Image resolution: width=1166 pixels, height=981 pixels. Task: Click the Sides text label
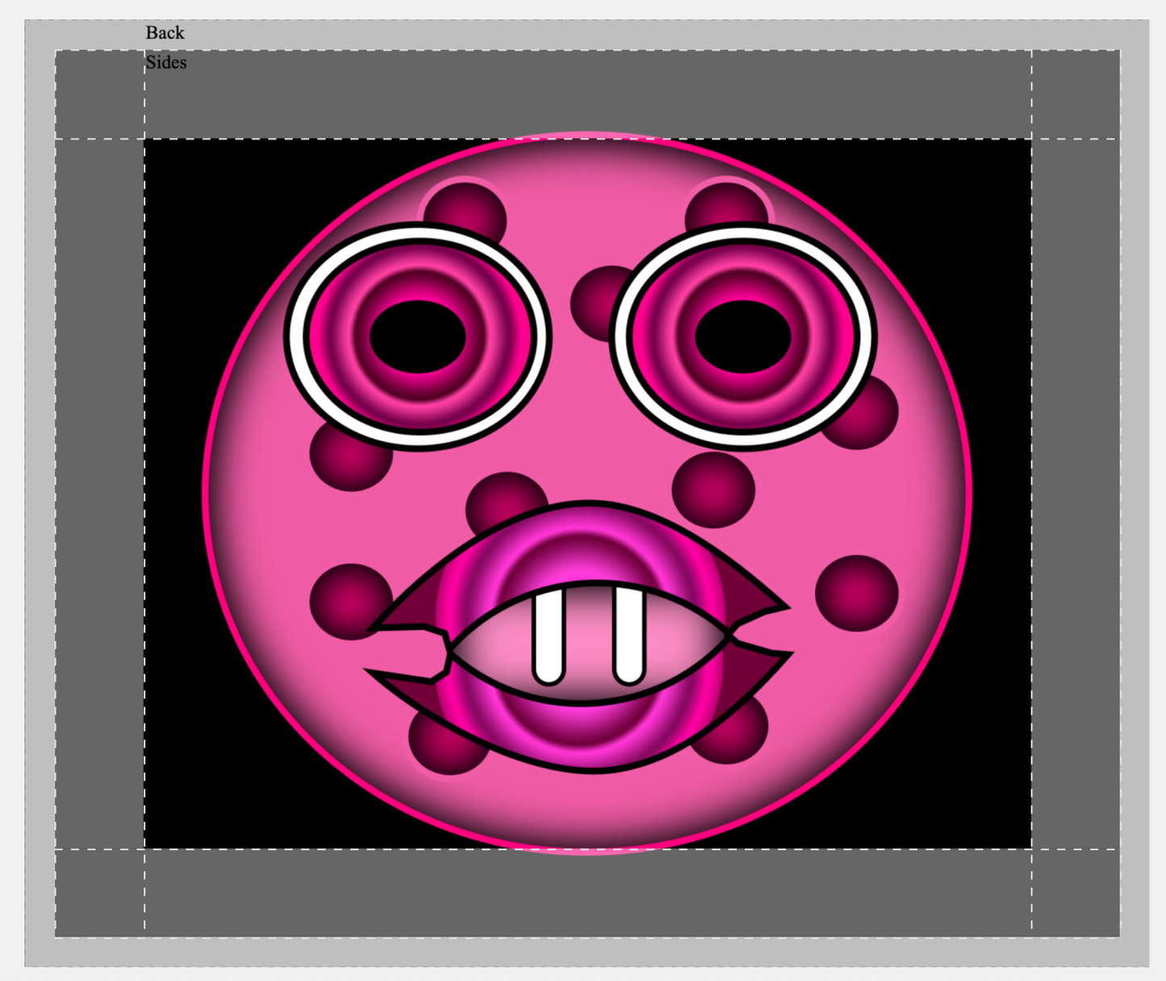[x=166, y=63]
